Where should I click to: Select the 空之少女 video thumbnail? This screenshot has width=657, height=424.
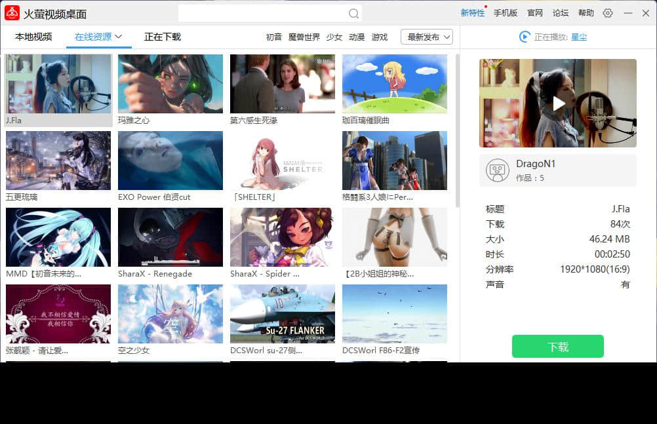(170, 314)
